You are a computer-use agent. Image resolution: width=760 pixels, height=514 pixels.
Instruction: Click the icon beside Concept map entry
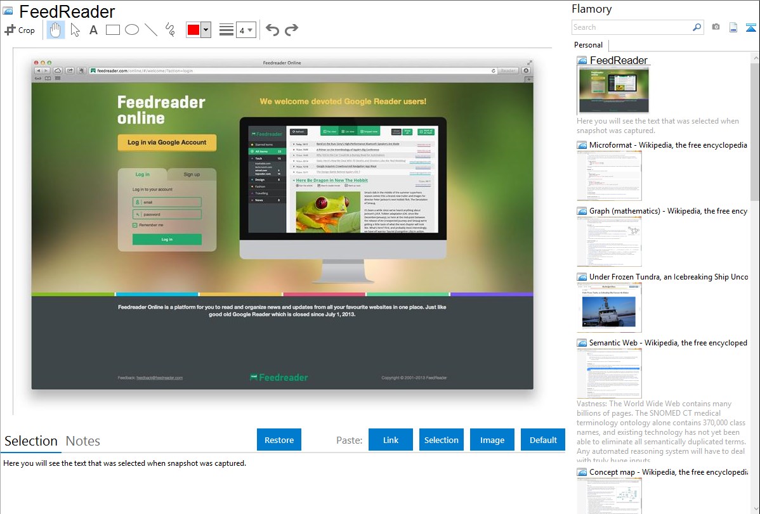click(x=582, y=472)
